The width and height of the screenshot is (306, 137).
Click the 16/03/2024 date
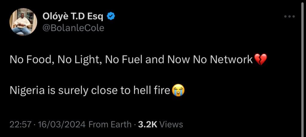(62, 124)
